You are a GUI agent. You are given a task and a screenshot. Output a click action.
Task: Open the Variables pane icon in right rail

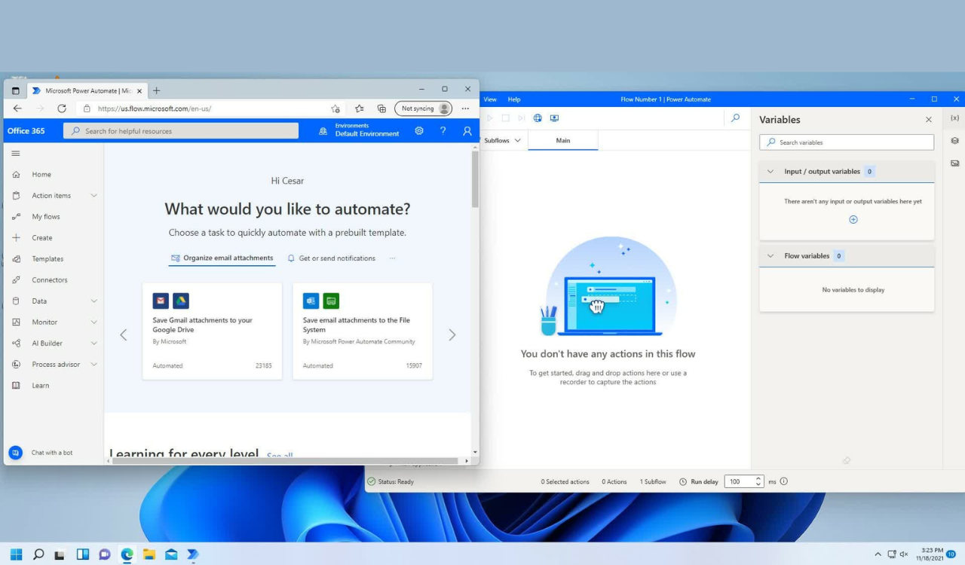coord(954,118)
